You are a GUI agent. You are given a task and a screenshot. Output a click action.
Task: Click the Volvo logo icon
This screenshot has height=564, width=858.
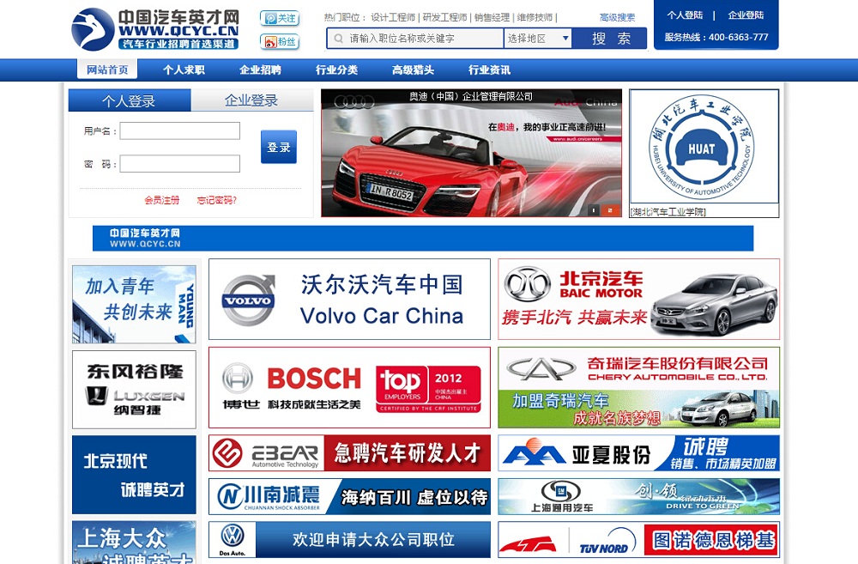tap(249, 300)
